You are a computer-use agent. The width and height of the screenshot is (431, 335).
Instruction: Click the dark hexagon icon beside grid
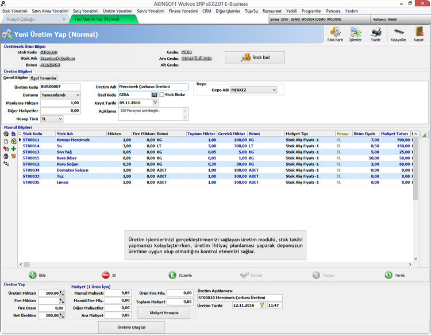pos(6,156)
